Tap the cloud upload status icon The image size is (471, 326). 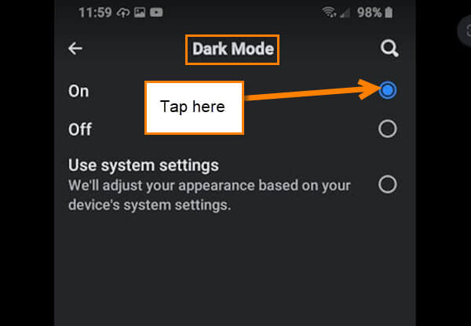pyautogui.click(x=123, y=13)
